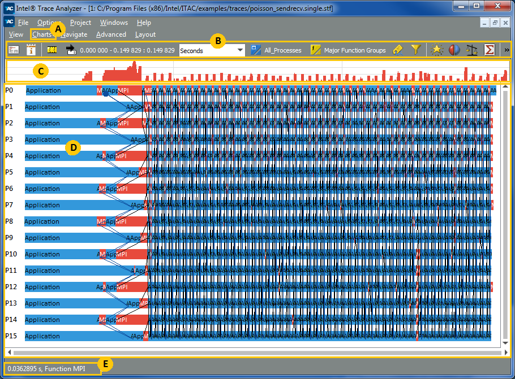Click the vertical scrollbar of event timeline

point(504,215)
